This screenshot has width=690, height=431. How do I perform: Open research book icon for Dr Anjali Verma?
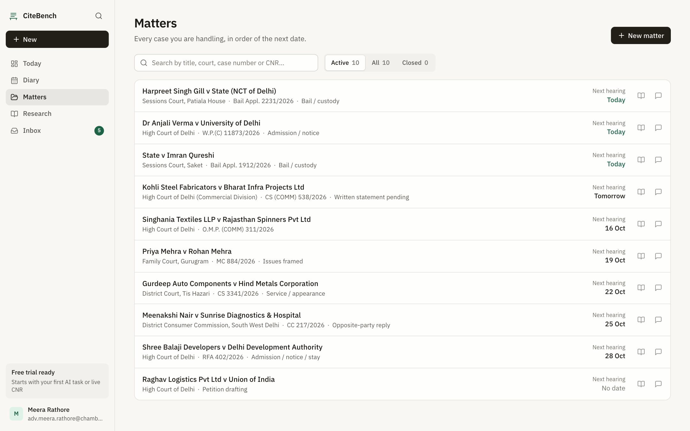click(641, 128)
